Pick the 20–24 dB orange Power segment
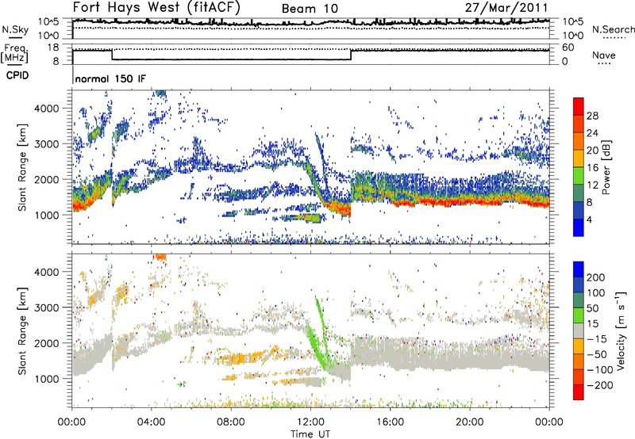 tap(579, 141)
